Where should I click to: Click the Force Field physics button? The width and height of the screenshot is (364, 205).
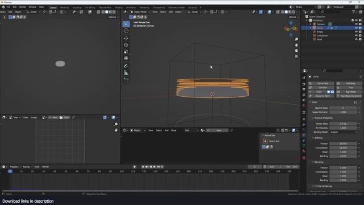tap(321, 83)
